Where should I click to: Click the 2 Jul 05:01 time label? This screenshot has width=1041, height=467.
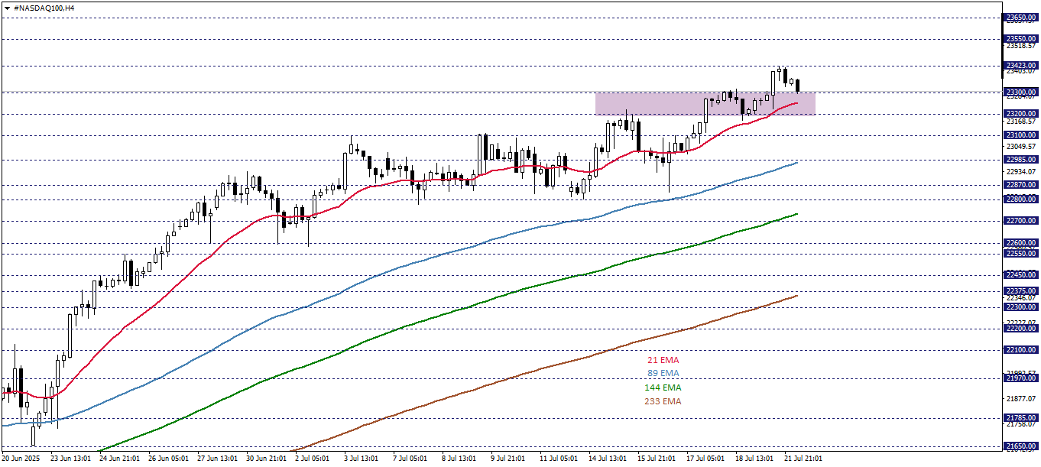pyautogui.click(x=312, y=459)
